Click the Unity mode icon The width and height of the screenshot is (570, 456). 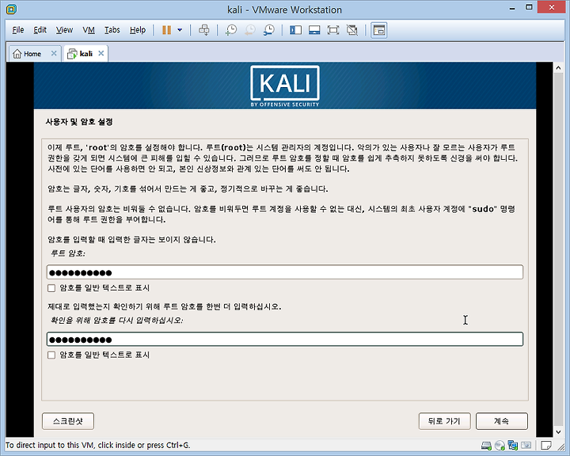coord(352,30)
